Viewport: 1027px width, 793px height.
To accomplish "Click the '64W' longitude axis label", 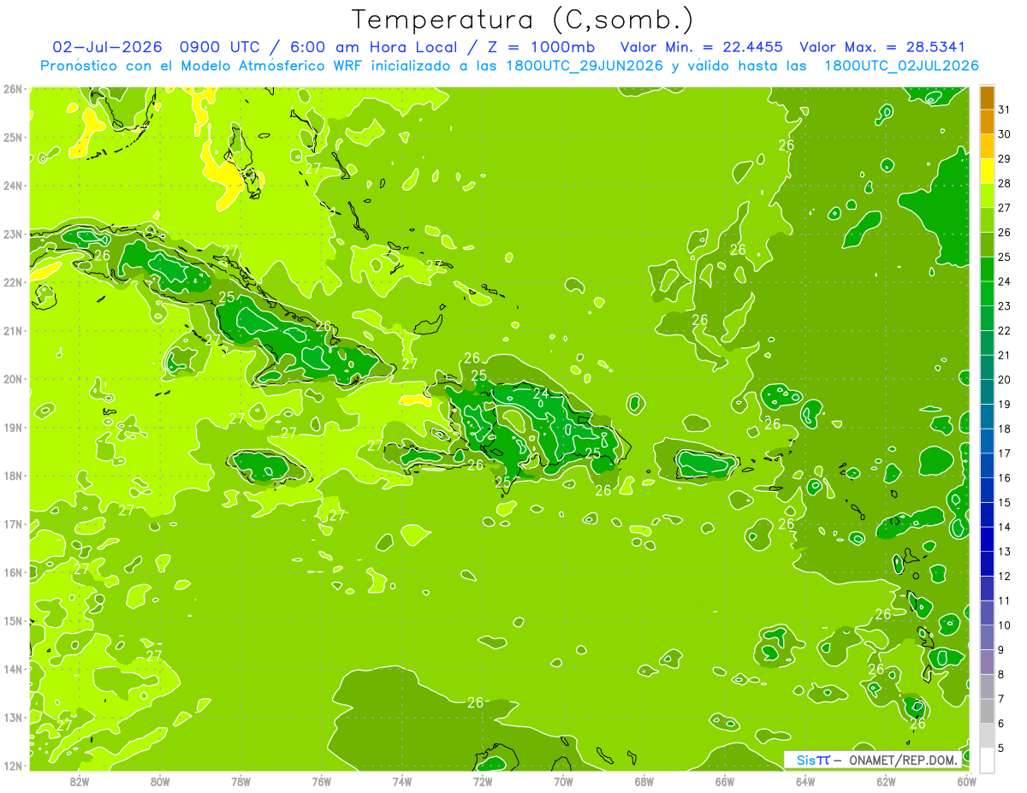I will point(805,781).
